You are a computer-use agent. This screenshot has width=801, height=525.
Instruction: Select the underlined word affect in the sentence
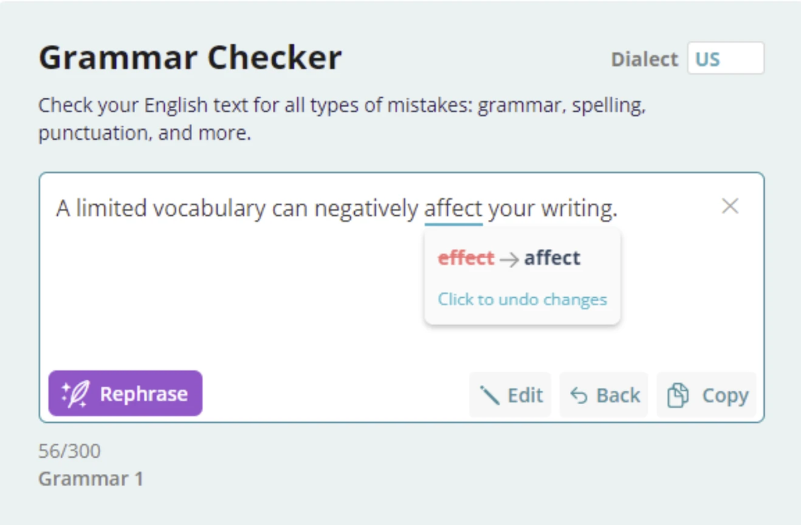(453, 208)
